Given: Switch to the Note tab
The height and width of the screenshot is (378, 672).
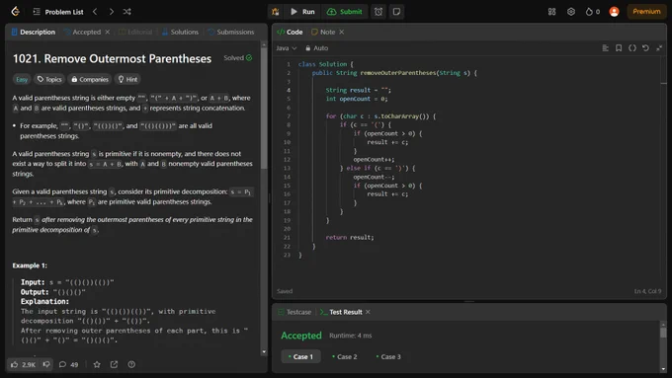Looking at the screenshot, I should tap(323, 32).
